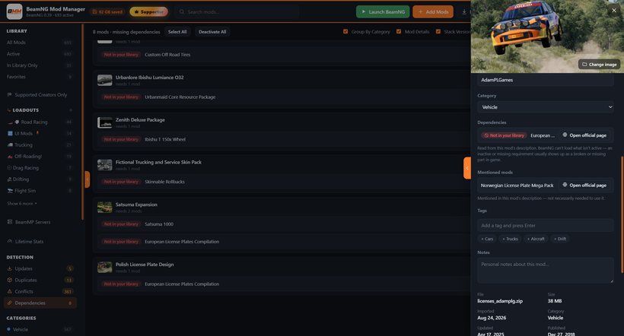The height and width of the screenshot is (336, 624).
Task: Open In Library Only view
Action: [x=40, y=65]
